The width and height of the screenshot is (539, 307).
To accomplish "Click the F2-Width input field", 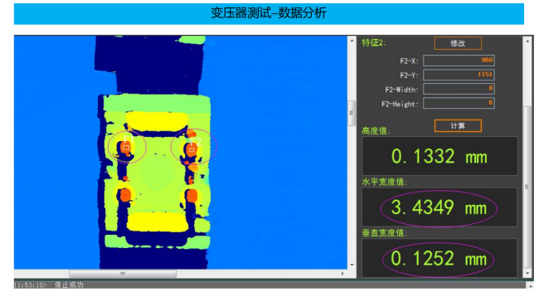I will [459, 89].
